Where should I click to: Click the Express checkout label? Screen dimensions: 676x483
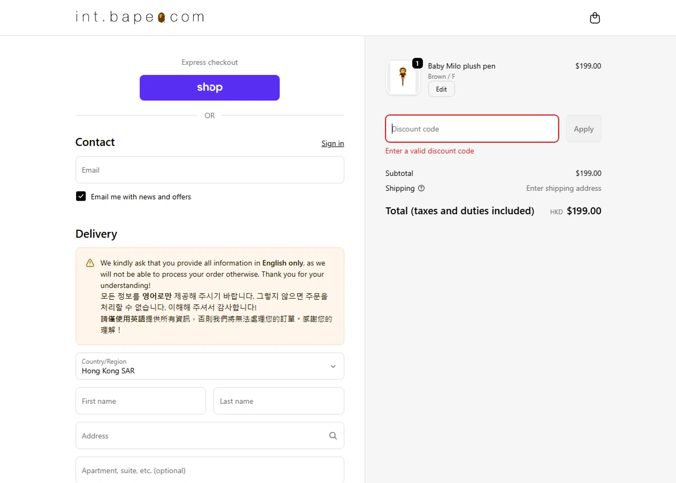[x=210, y=63]
